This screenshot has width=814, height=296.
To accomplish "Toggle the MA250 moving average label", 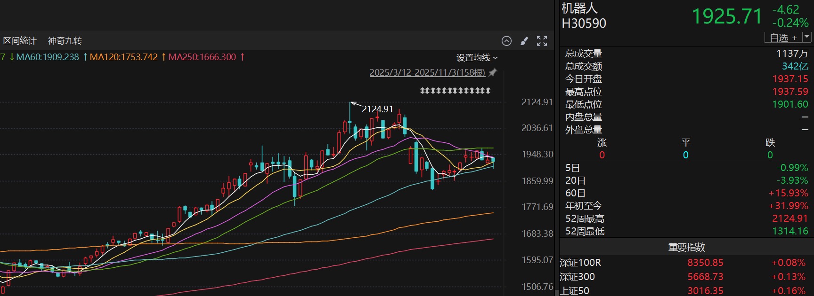I will coord(202,57).
